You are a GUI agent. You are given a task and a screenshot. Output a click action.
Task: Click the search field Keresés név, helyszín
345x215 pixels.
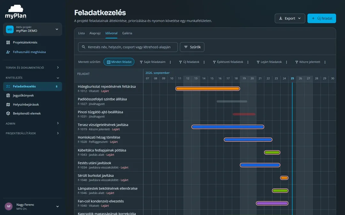click(x=128, y=47)
